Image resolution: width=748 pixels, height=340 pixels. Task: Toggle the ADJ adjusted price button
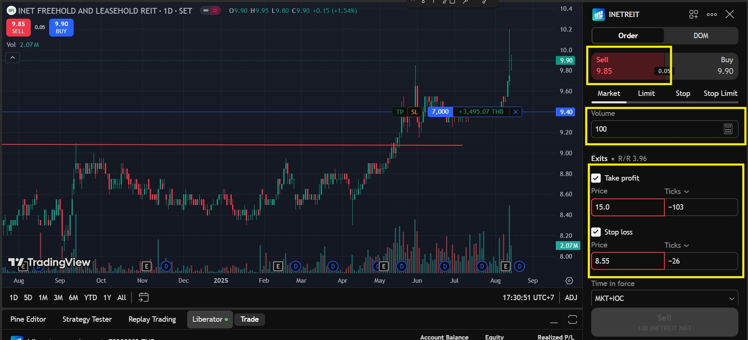click(571, 298)
